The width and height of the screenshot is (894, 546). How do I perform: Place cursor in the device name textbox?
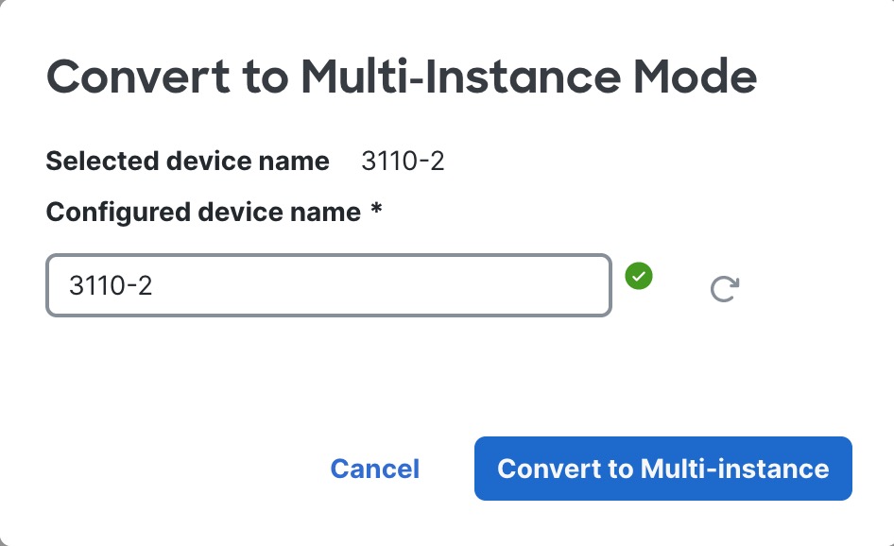pyautogui.click(x=328, y=285)
